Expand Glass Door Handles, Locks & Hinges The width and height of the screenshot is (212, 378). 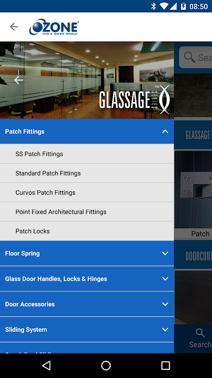point(87,279)
